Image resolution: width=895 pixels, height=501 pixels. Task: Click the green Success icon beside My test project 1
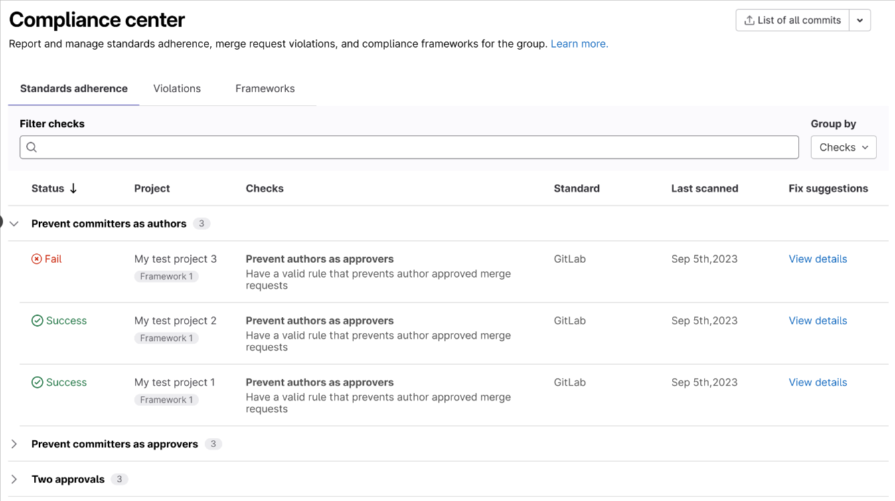(37, 382)
